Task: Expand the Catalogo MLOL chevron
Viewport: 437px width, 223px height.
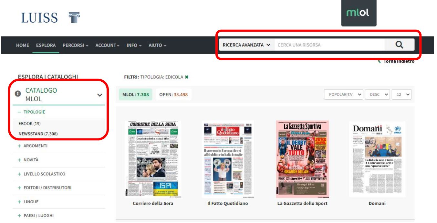Action: click(x=99, y=95)
